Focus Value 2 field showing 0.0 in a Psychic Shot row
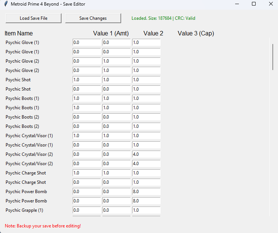 coord(116,89)
